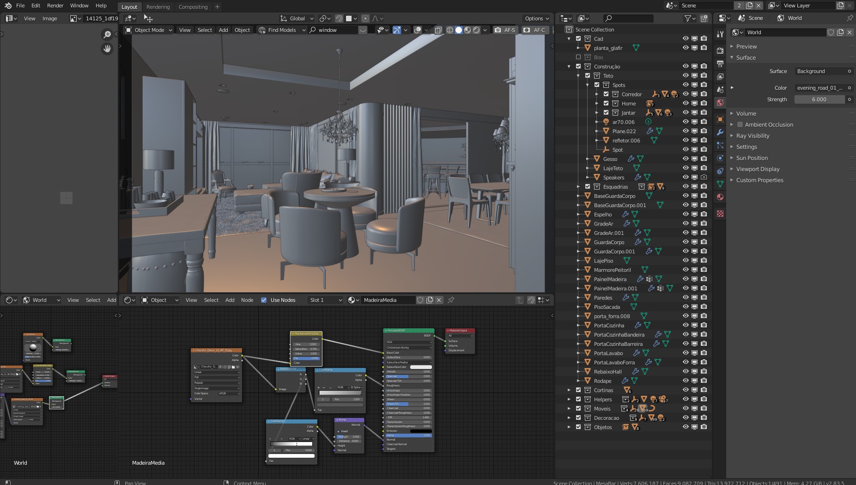
Task: Disable render camera icon for Rodape
Action: tap(704, 381)
